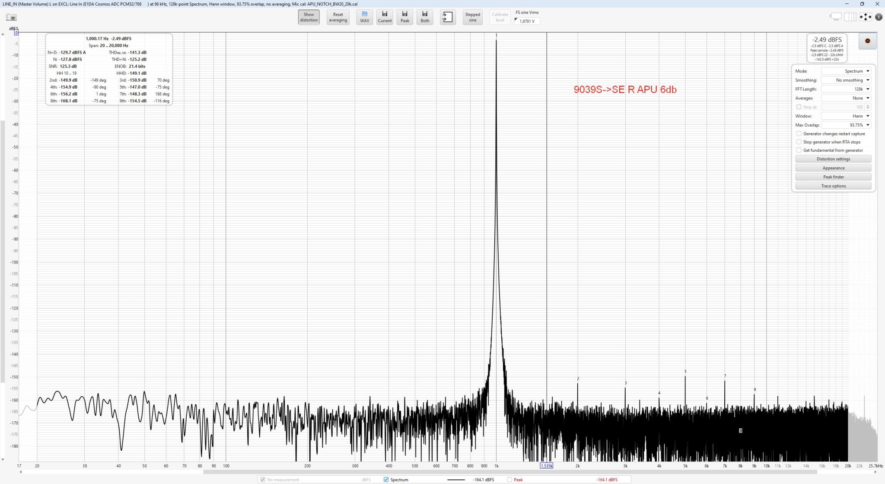Screen dimensions: 885x484
Task: Open Distortion settings
Action: point(833,159)
